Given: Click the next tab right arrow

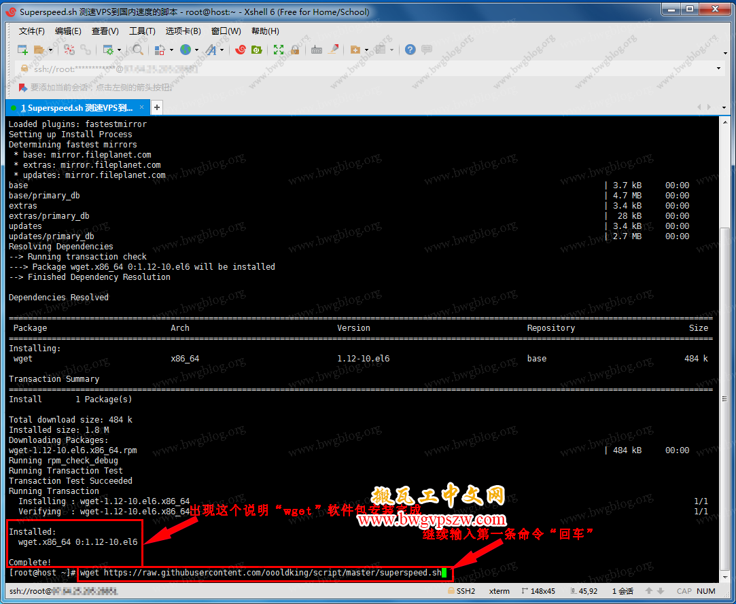Looking at the screenshot, I should (x=709, y=107).
